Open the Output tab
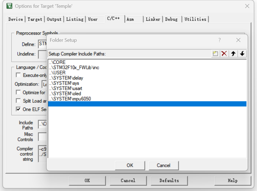 pos(54,19)
